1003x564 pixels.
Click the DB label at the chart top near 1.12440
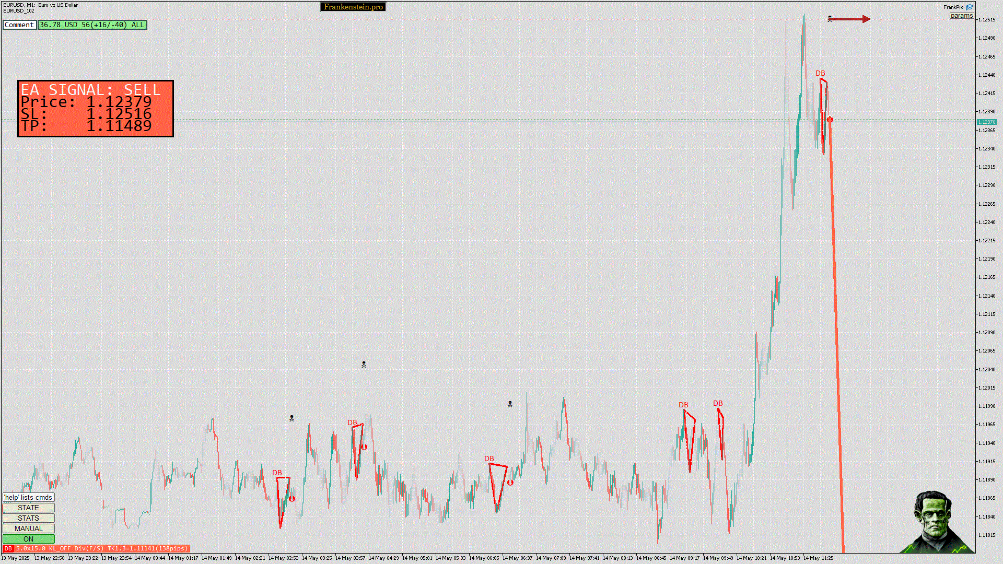(x=820, y=74)
